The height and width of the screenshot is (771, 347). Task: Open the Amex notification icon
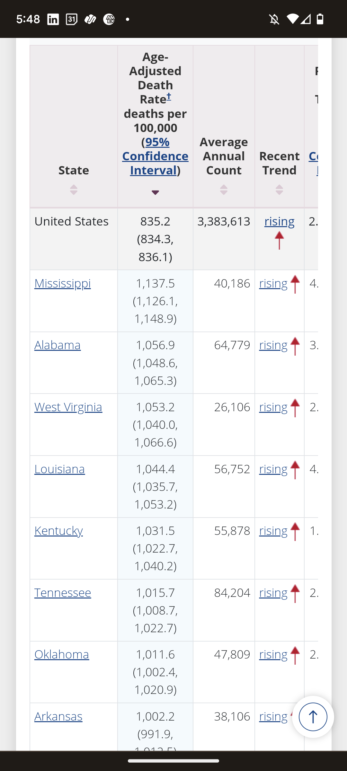(x=109, y=19)
